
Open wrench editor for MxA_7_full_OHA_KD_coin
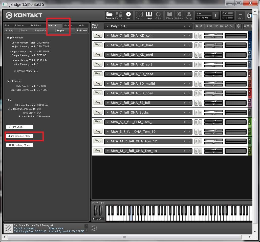pyautogui.click(x=97, y=36)
